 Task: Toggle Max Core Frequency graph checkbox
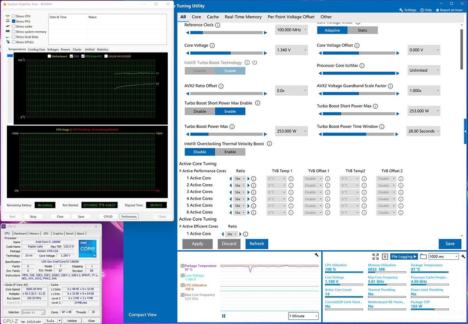[x=183, y=295]
